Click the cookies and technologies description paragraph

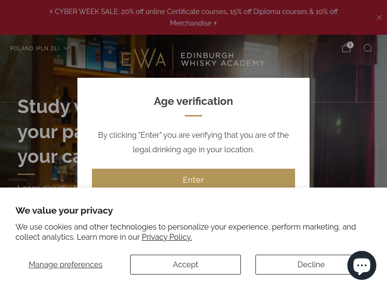click(186, 232)
